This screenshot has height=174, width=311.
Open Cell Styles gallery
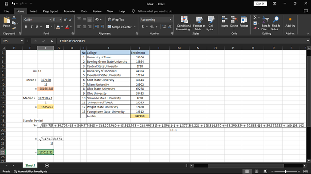pos(211,24)
